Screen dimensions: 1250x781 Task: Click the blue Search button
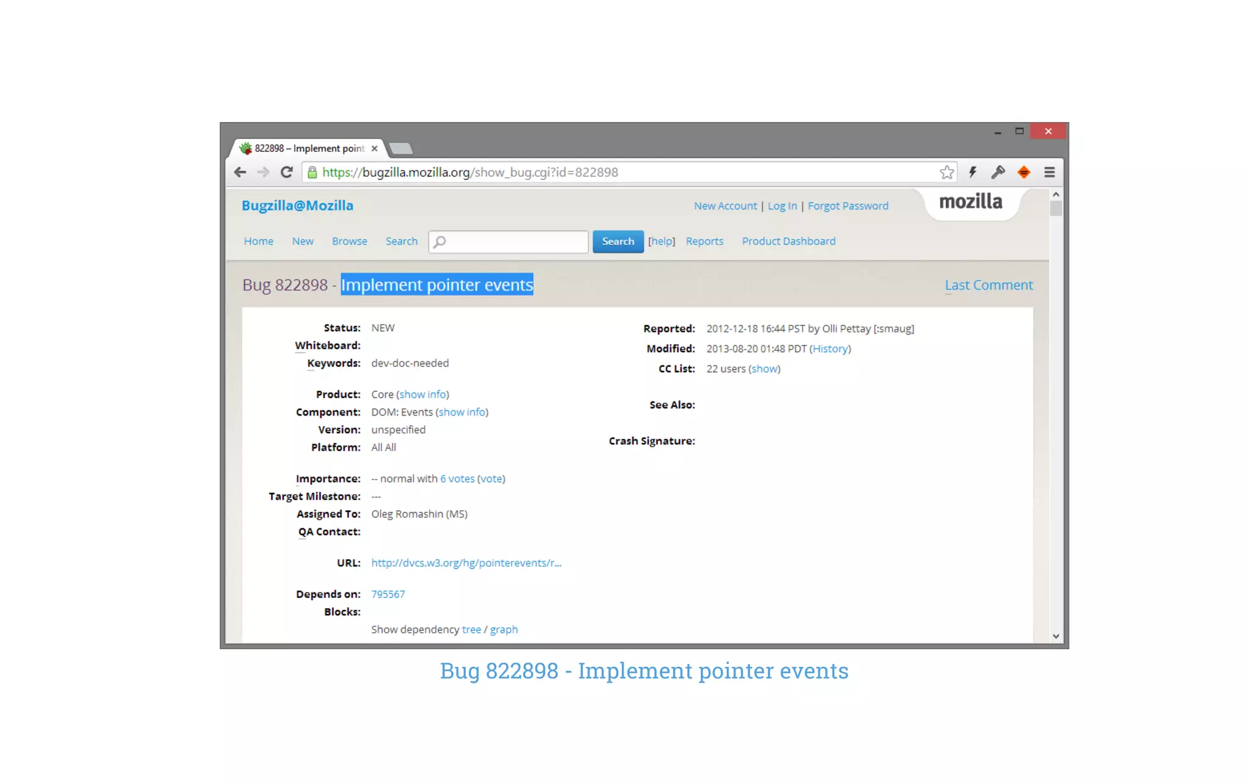pos(618,242)
